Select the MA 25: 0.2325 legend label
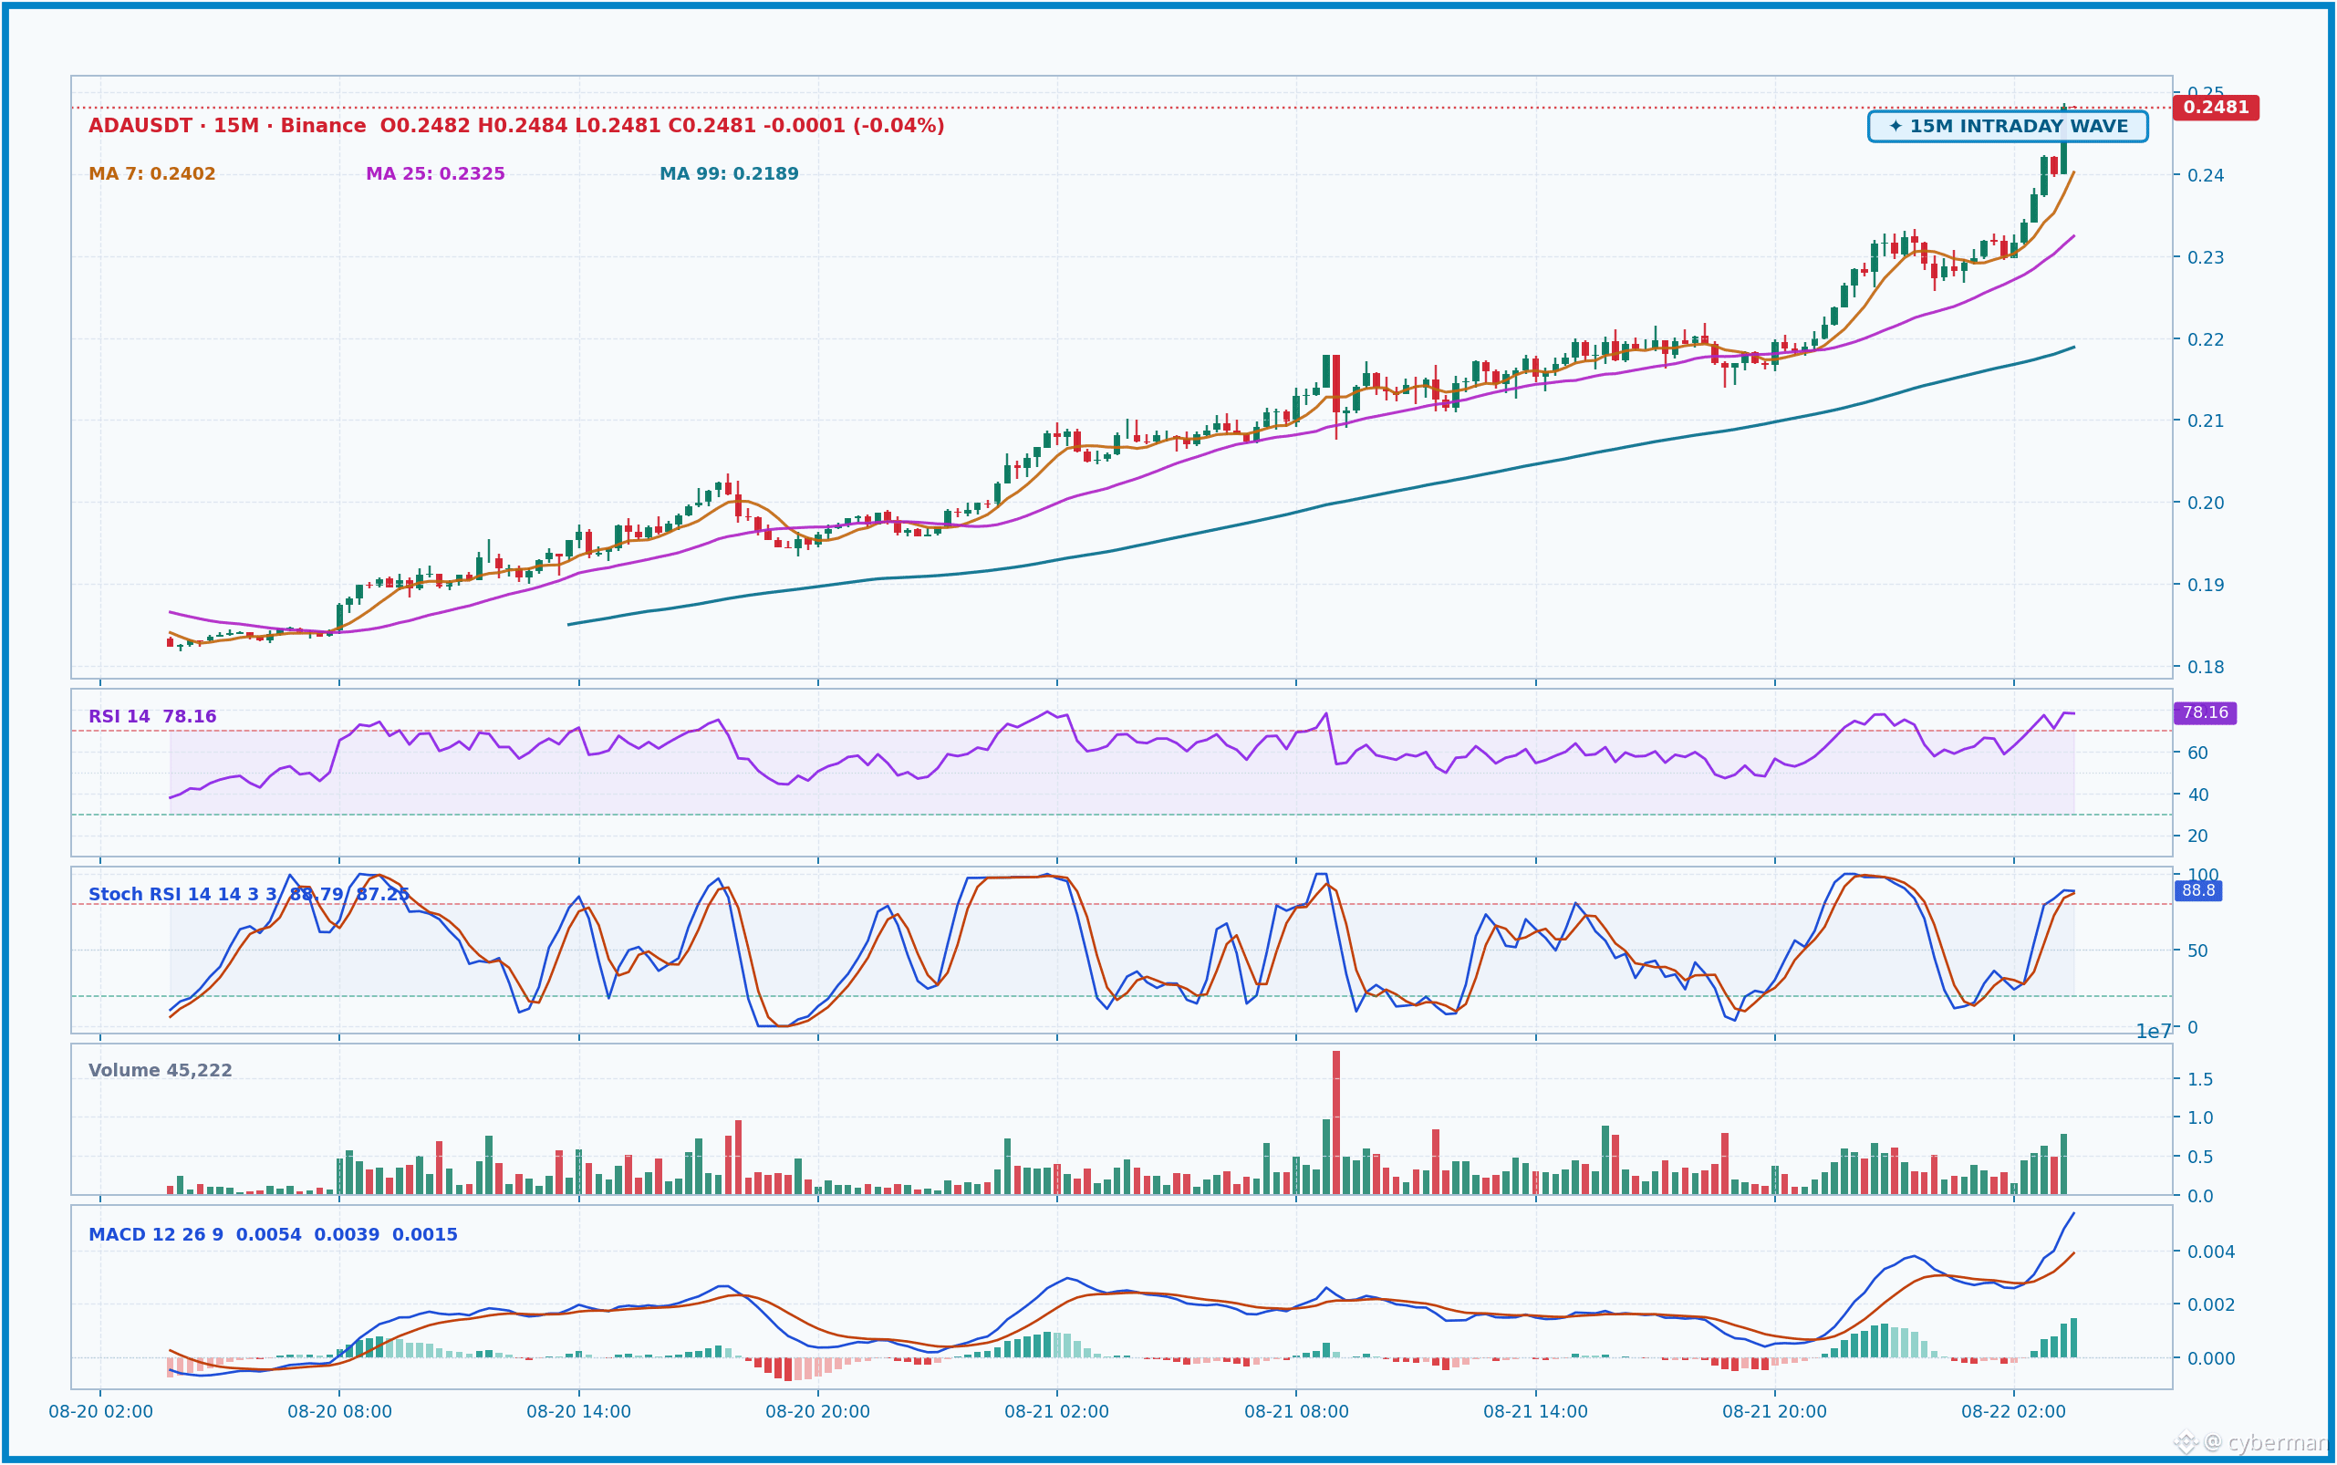The width and height of the screenshot is (2337, 1465). tap(435, 174)
